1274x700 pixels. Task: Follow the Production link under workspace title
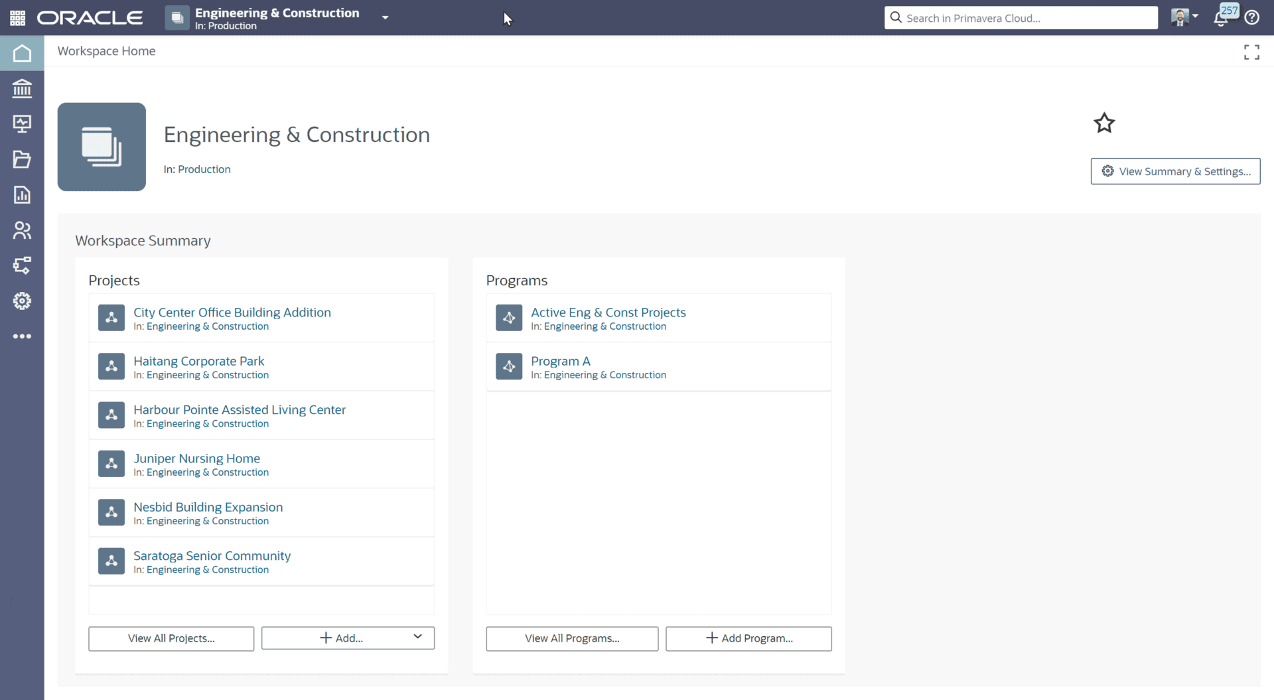click(x=204, y=169)
